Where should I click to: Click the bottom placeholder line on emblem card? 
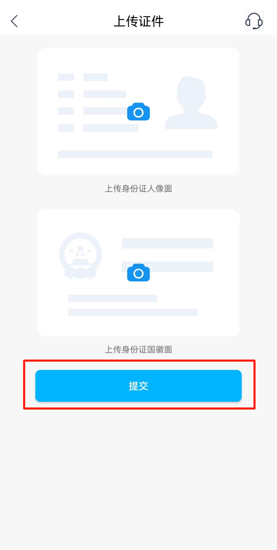point(133,312)
